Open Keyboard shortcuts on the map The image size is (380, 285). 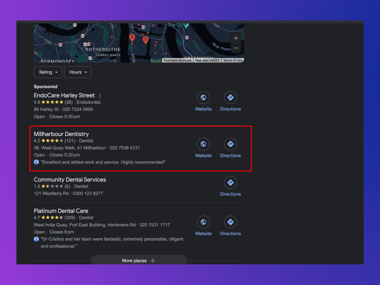pos(177,60)
